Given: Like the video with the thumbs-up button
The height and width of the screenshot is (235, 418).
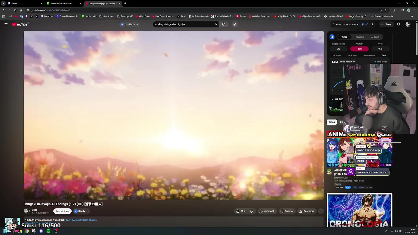Looking at the screenshot, I should [241, 211].
